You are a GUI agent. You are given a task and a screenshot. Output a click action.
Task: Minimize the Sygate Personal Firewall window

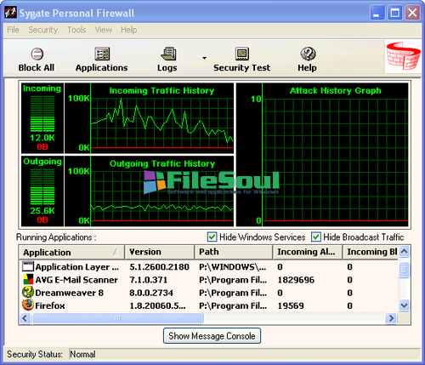pyautogui.click(x=377, y=13)
